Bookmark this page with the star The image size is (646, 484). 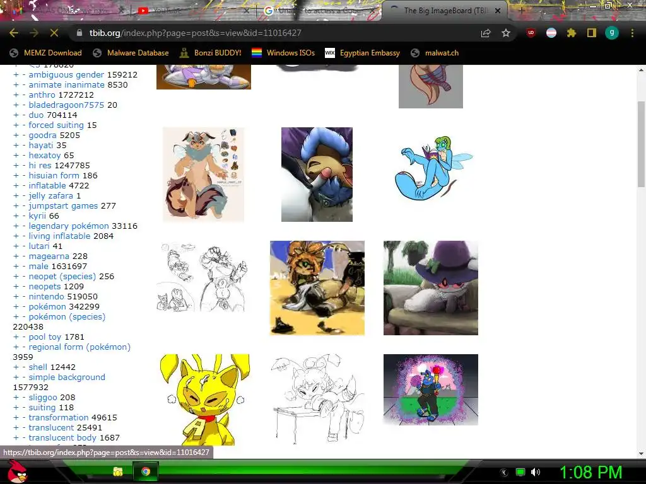[x=506, y=33]
